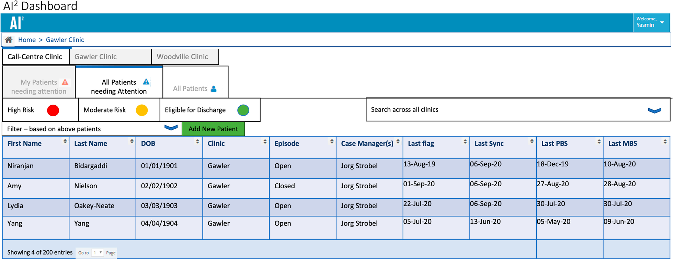Viewport: 673px width, 260px height.
Task: Select the red High Risk indicator
Action: pos(53,110)
